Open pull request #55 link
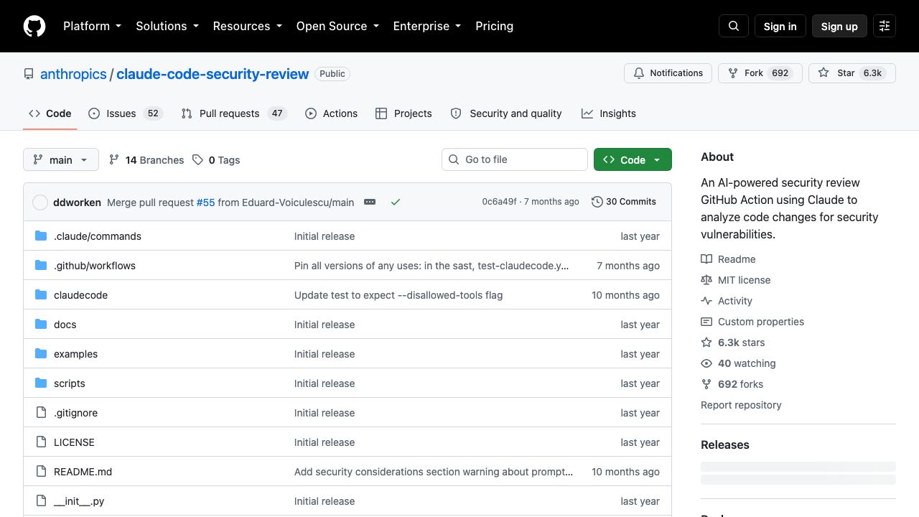This screenshot has height=517, width=919. point(205,202)
